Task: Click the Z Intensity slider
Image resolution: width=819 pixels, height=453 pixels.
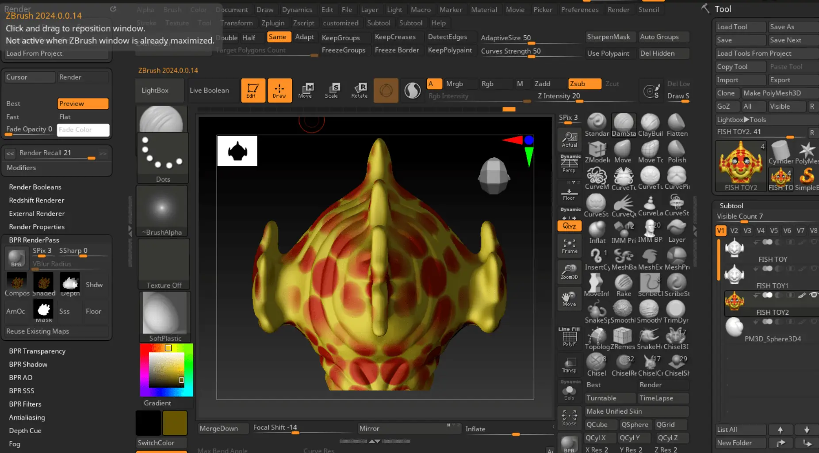Action: [x=559, y=96]
